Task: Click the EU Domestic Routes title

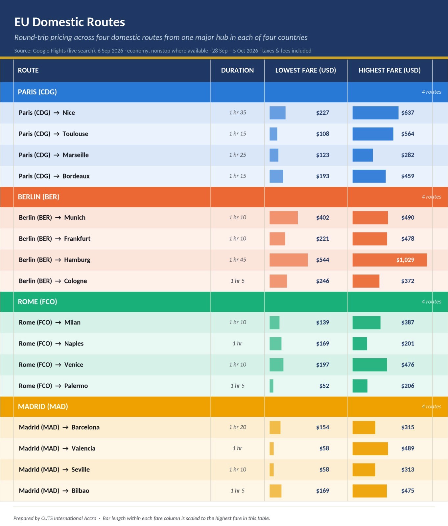Action: [70, 22]
